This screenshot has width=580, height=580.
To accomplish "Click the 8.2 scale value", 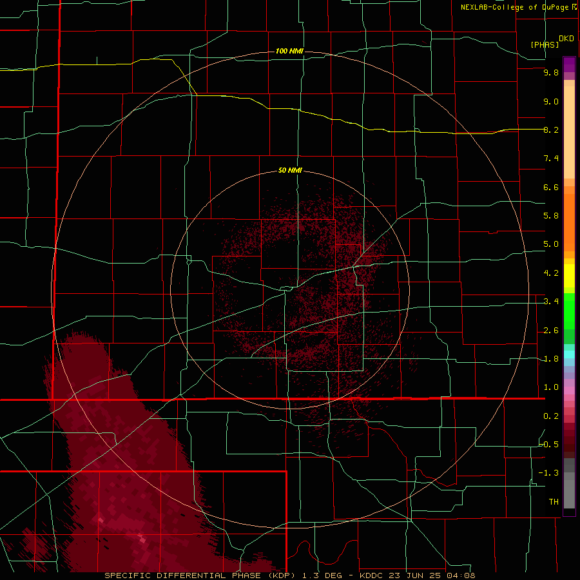I will coord(551,130).
